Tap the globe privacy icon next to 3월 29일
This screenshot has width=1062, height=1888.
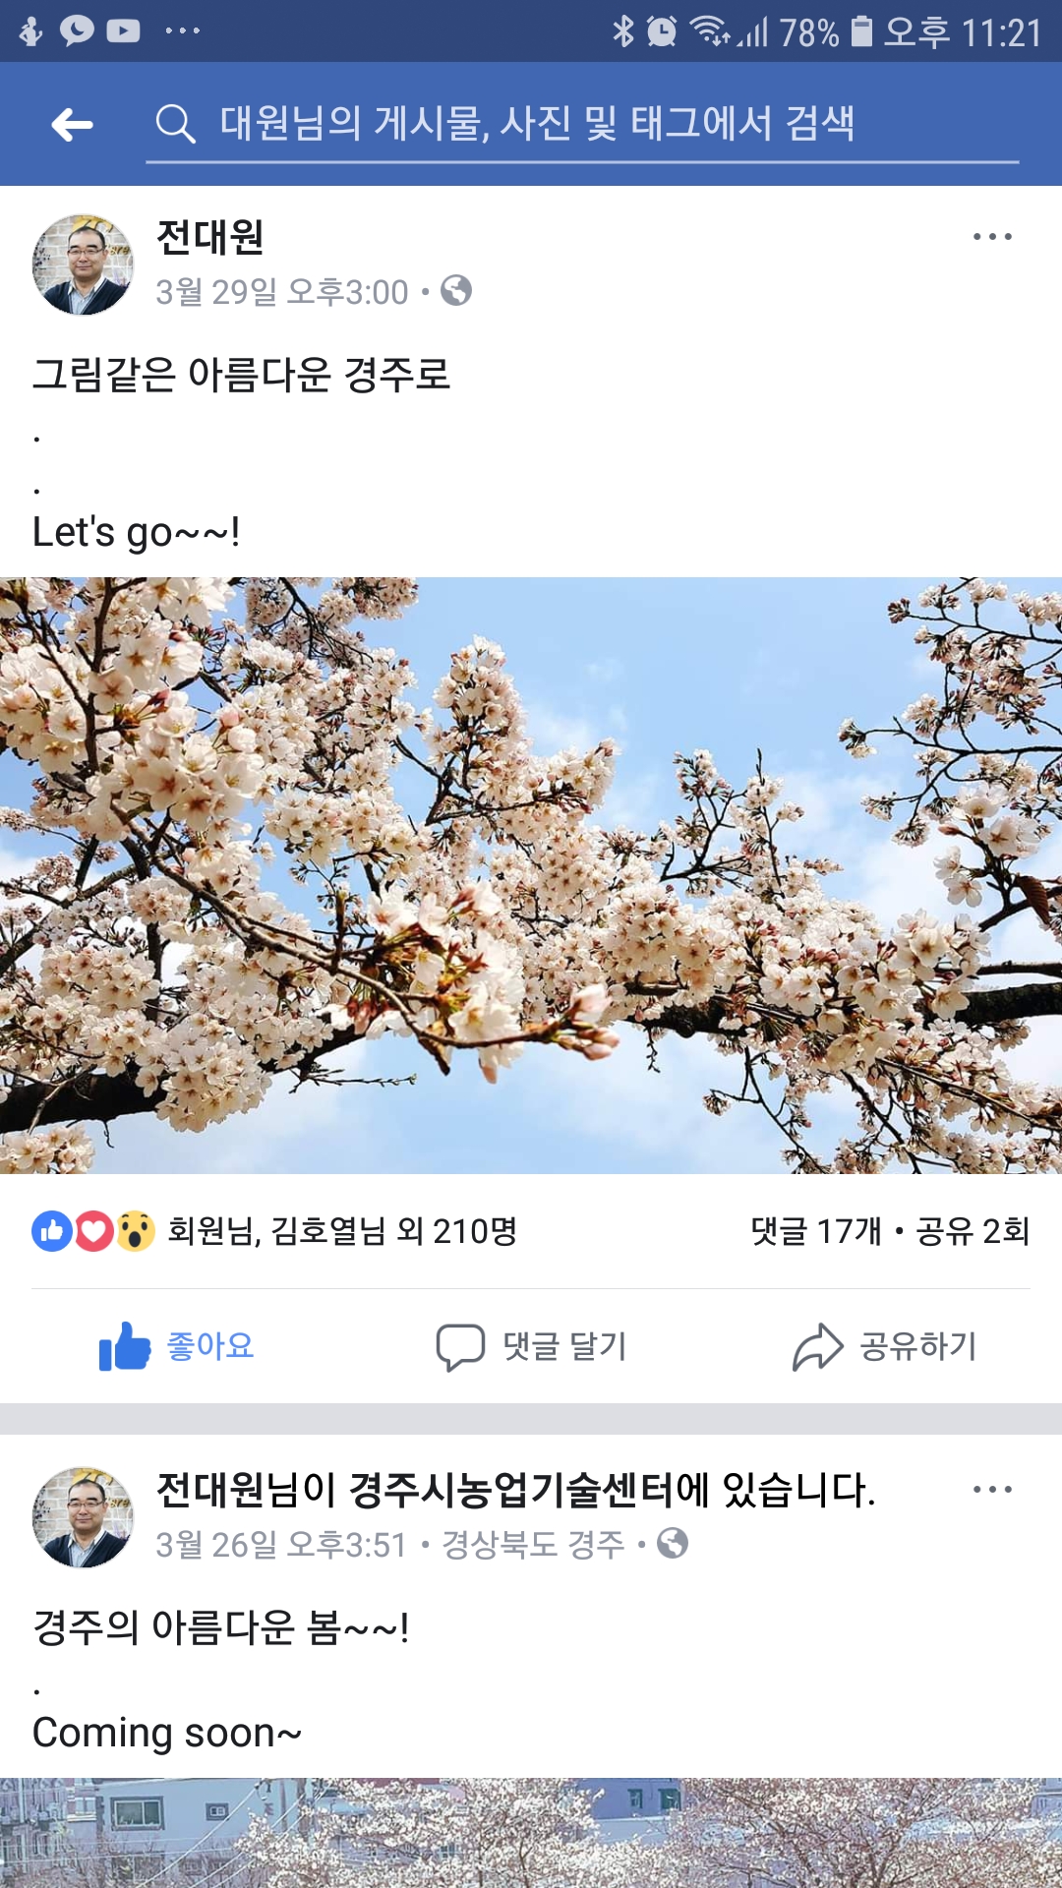coord(456,291)
